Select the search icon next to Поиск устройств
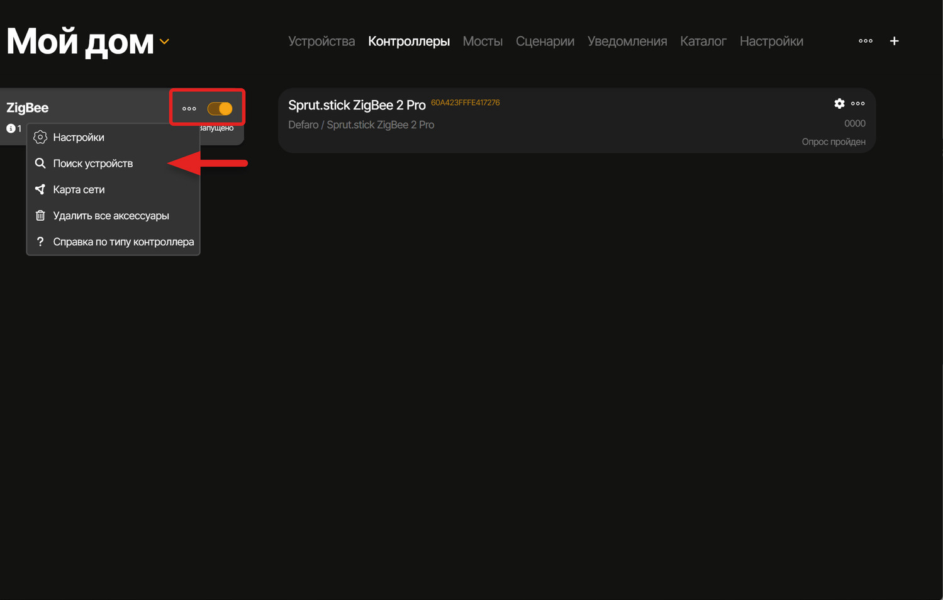943x600 pixels. pyautogui.click(x=40, y=163)
